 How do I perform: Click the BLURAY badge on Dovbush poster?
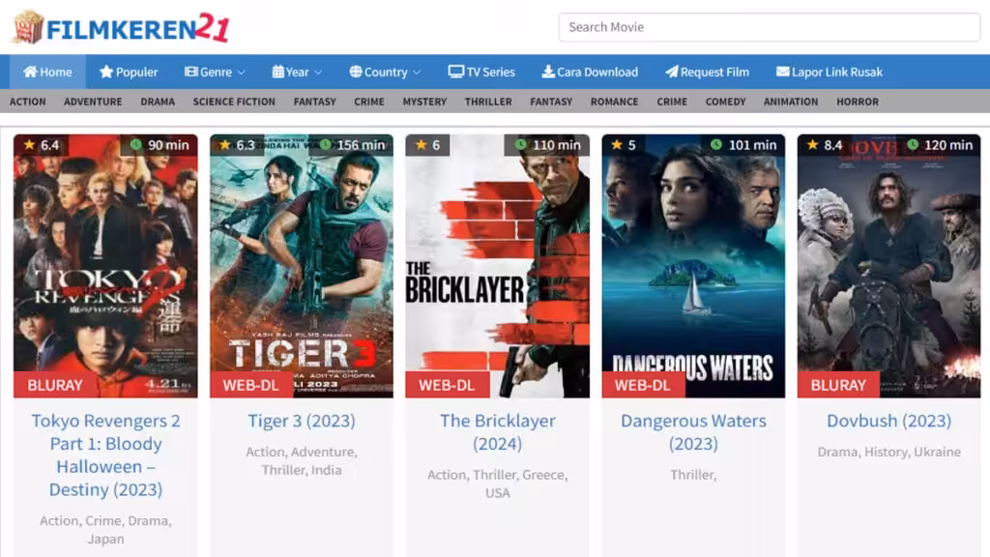(x=838, y=385)
